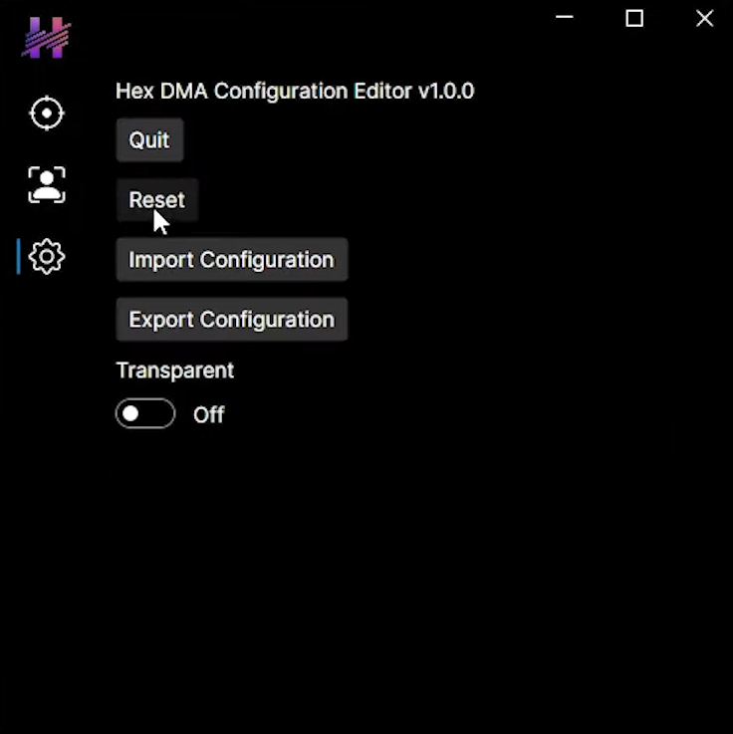Click the v1.0.0 version number text

[x=446, y=92]
